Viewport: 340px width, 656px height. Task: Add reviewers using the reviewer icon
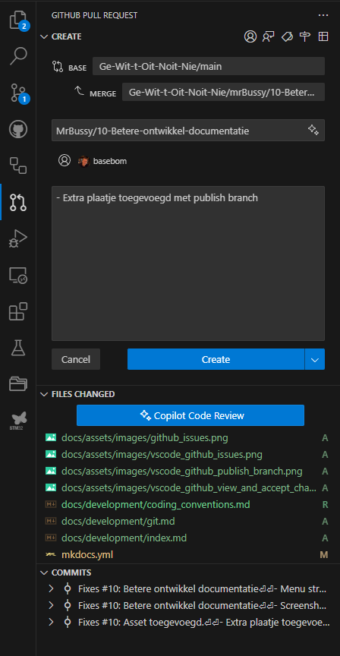pos(268,36)
